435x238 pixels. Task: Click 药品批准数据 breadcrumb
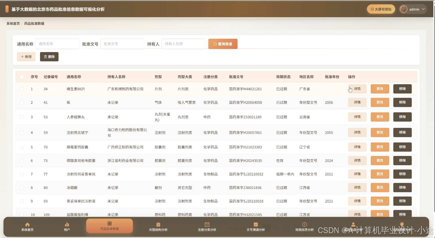point(34,23)
